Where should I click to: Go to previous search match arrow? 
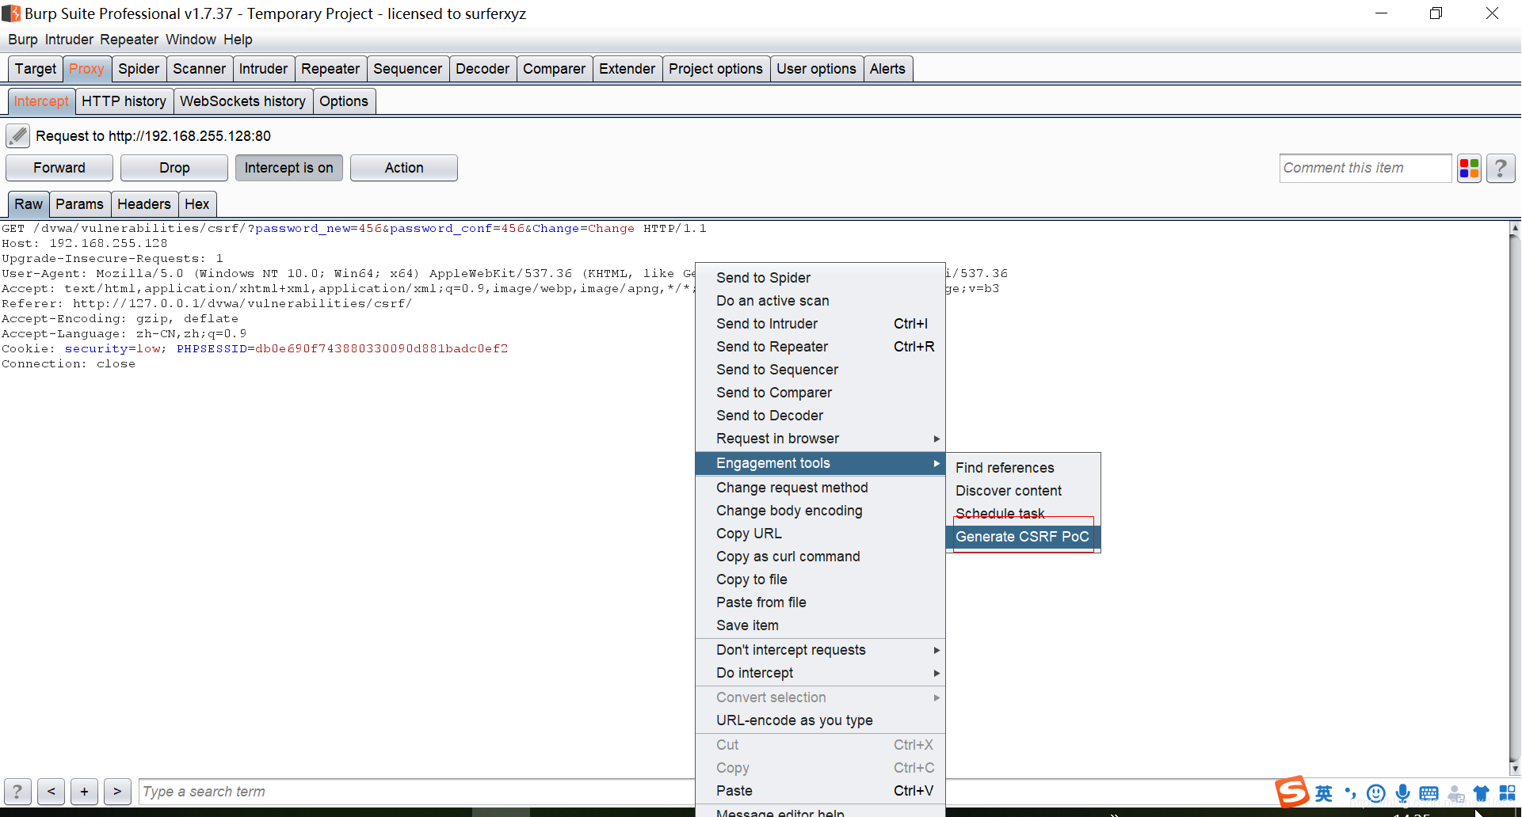coord(51,791)
